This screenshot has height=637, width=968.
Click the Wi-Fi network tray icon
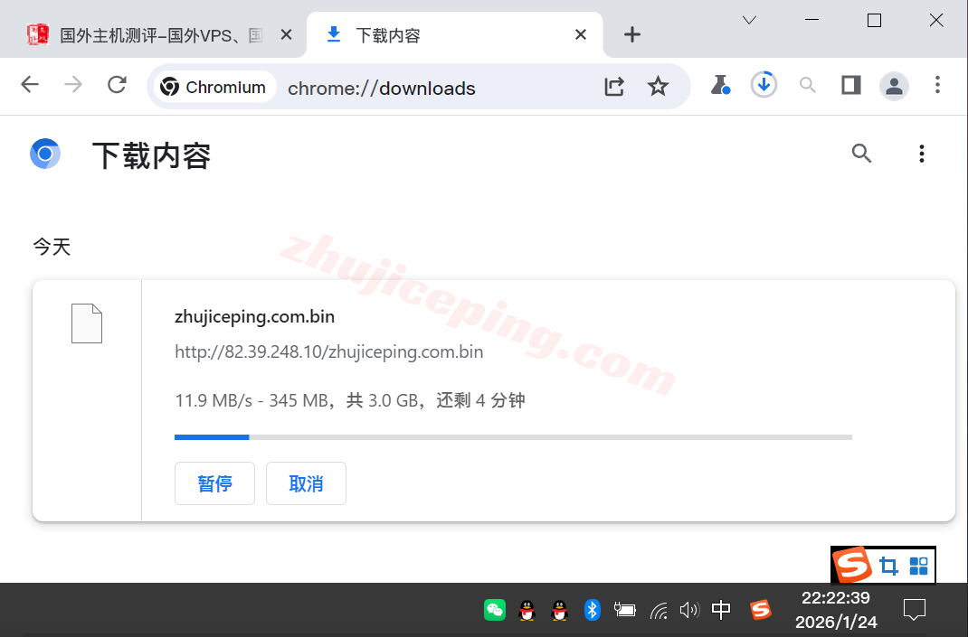pos(658,610)
